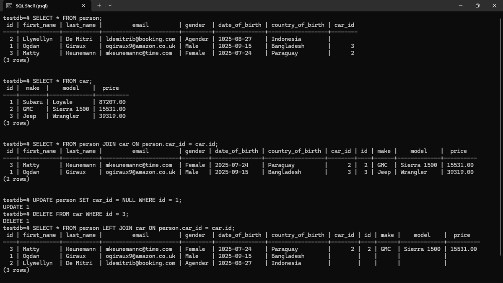503x283 pixels.
Task: Click Indonesia in the first result table
Action: point(286,39)
